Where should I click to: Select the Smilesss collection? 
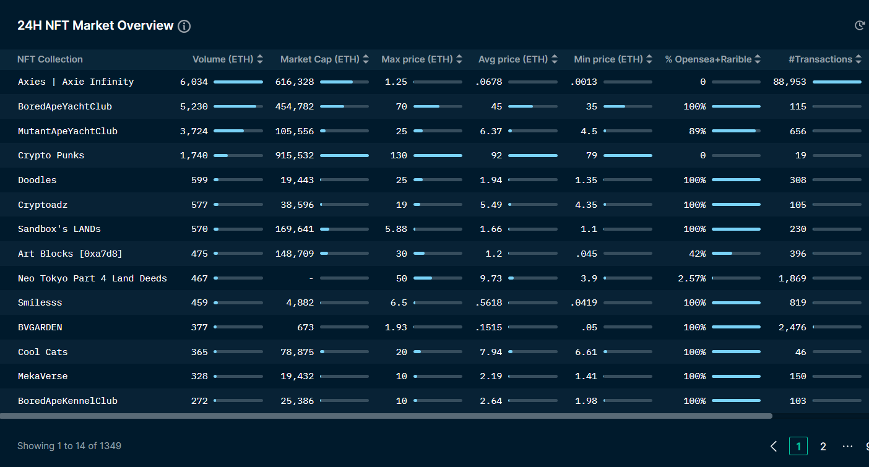[40, 302]
